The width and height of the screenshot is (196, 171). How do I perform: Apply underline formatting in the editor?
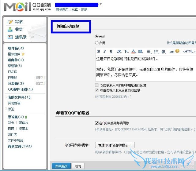[111, 51]
